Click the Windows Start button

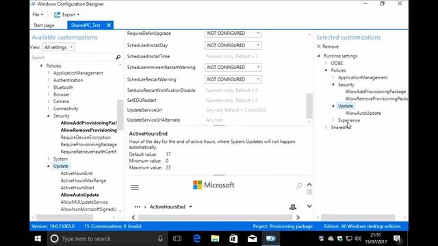(x=38, y=238)
